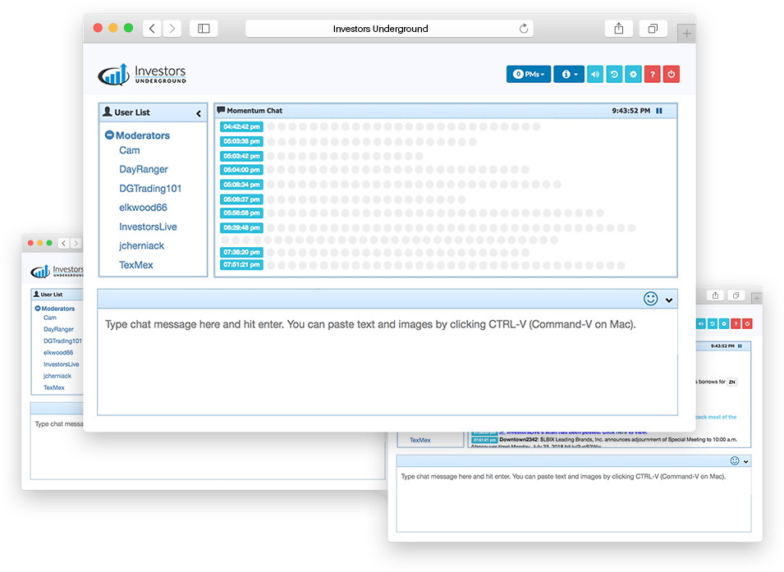Select jcherniack in back-left window

coord(57,376)
